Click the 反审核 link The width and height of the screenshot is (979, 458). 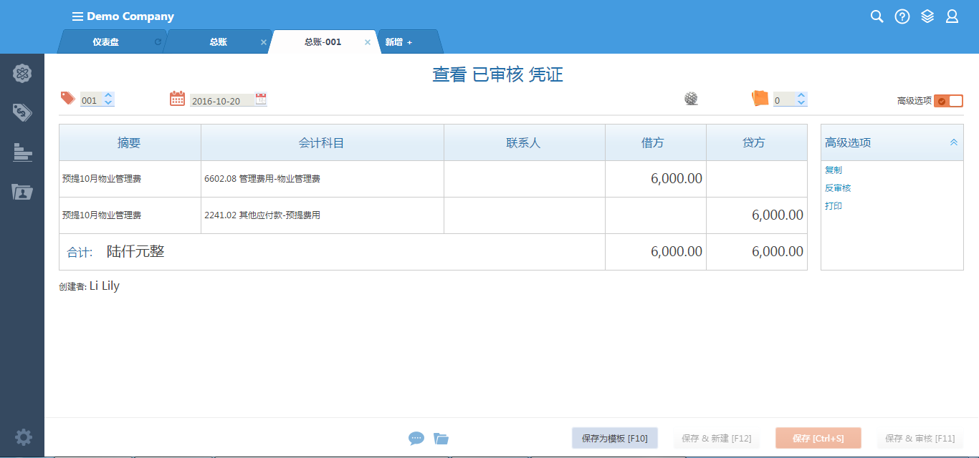point(838,188)
